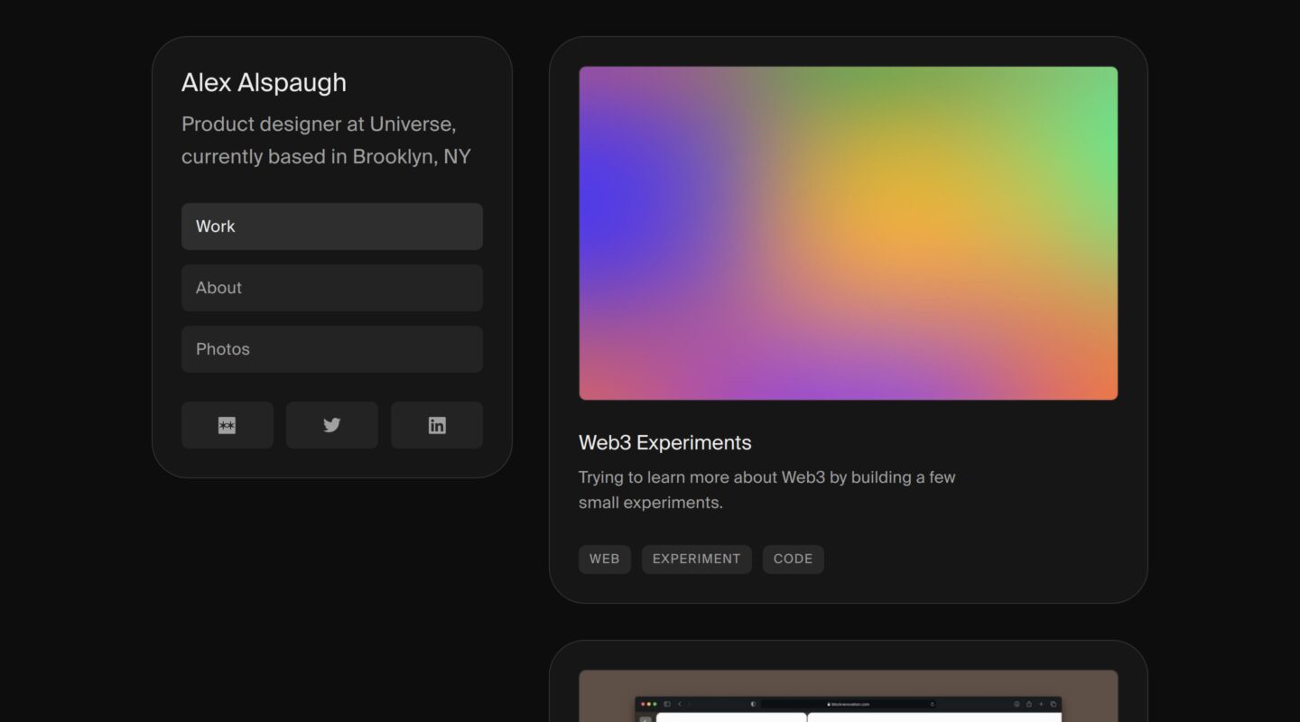Viewport: 1300px width, 722px height.
Task: Open the LinkedIn icon link
Action: pos(437,425)
